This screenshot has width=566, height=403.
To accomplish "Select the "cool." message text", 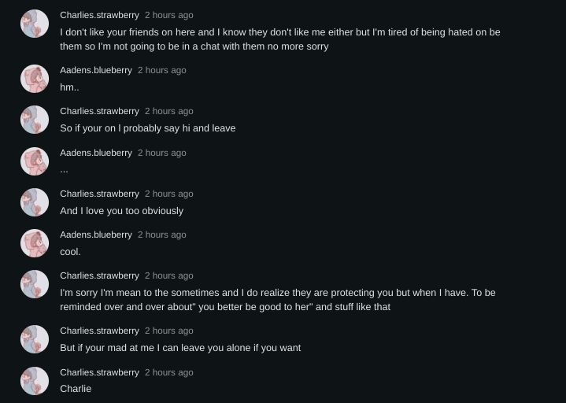I will (x=70, y=252).
